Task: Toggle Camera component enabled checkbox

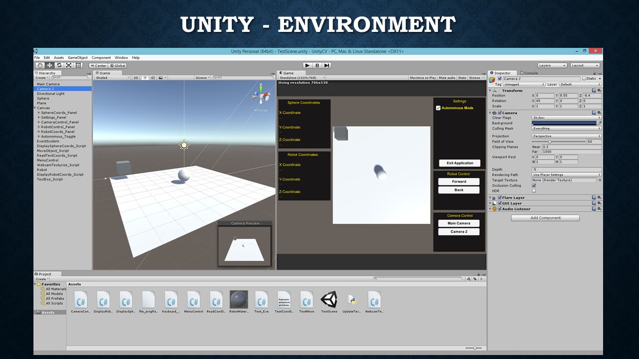Action: click(x=500, y=113)
